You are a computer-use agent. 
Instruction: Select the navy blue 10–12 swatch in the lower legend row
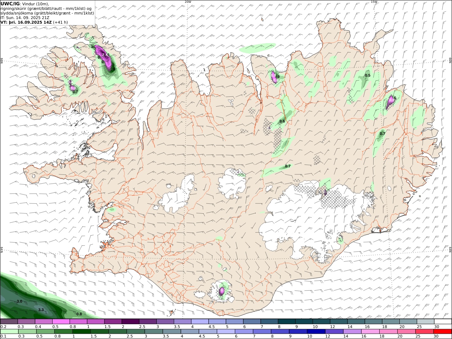click(316, 332)
